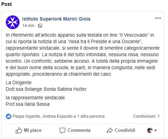
Task: Click the share arrow icon
Action: coord(109,130)
